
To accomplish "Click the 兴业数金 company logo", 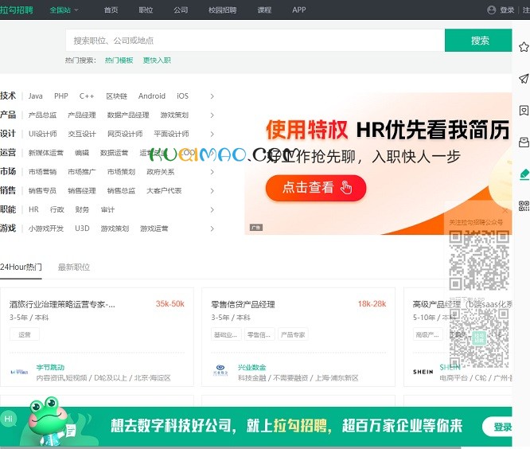I will (220, 370).
